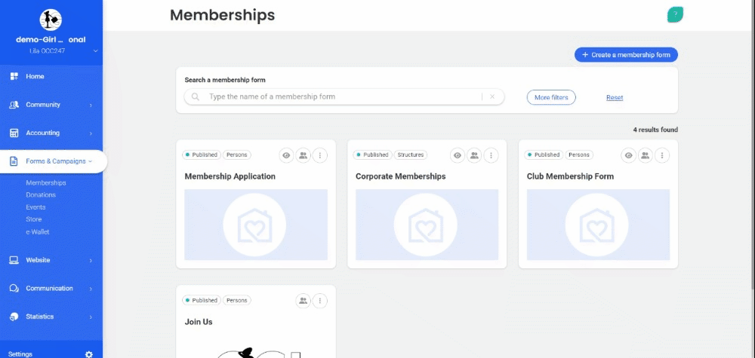The height and width of the screenshot is (358, 755).
Task: Open the organization account dropdown chevron
Action: (95, 51)
